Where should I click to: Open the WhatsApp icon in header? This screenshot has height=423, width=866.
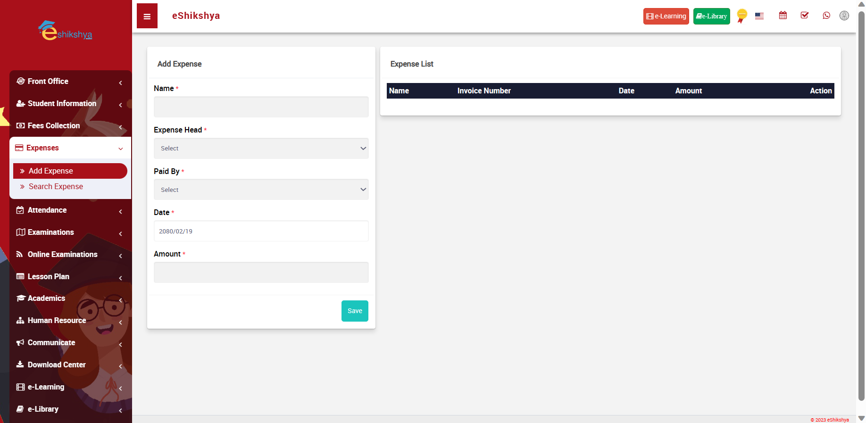coord(826,16)
